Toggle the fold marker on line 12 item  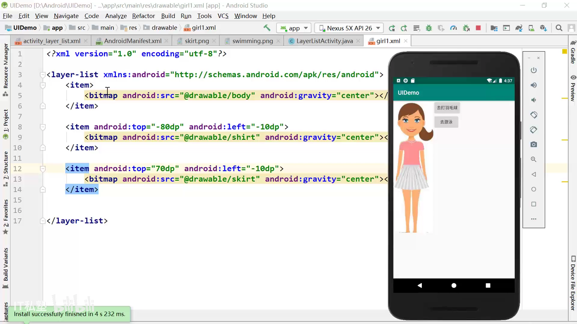pyautogui.click(x=43, y=169)
